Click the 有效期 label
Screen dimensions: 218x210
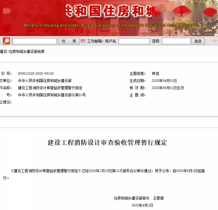(x=137, y=88)
